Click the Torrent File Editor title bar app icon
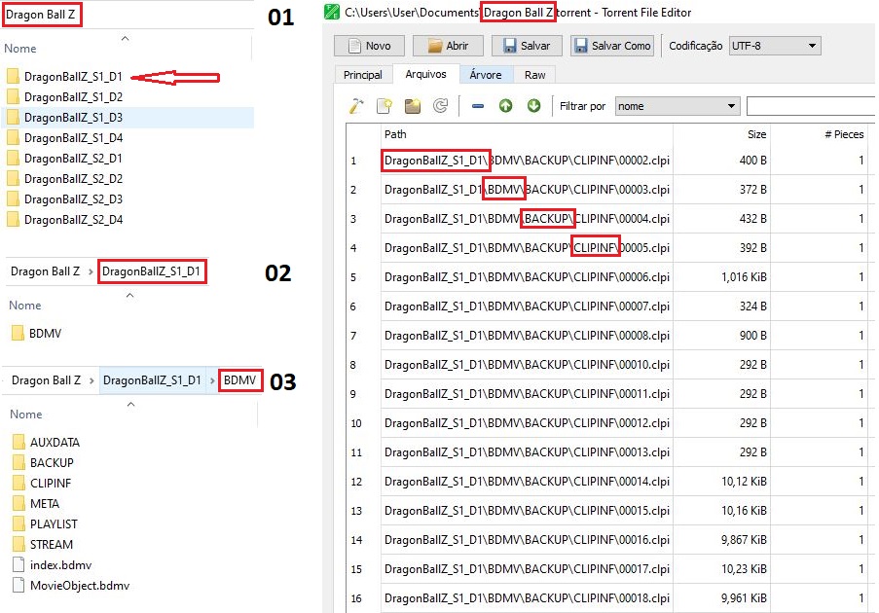 (x=332, y=12)
